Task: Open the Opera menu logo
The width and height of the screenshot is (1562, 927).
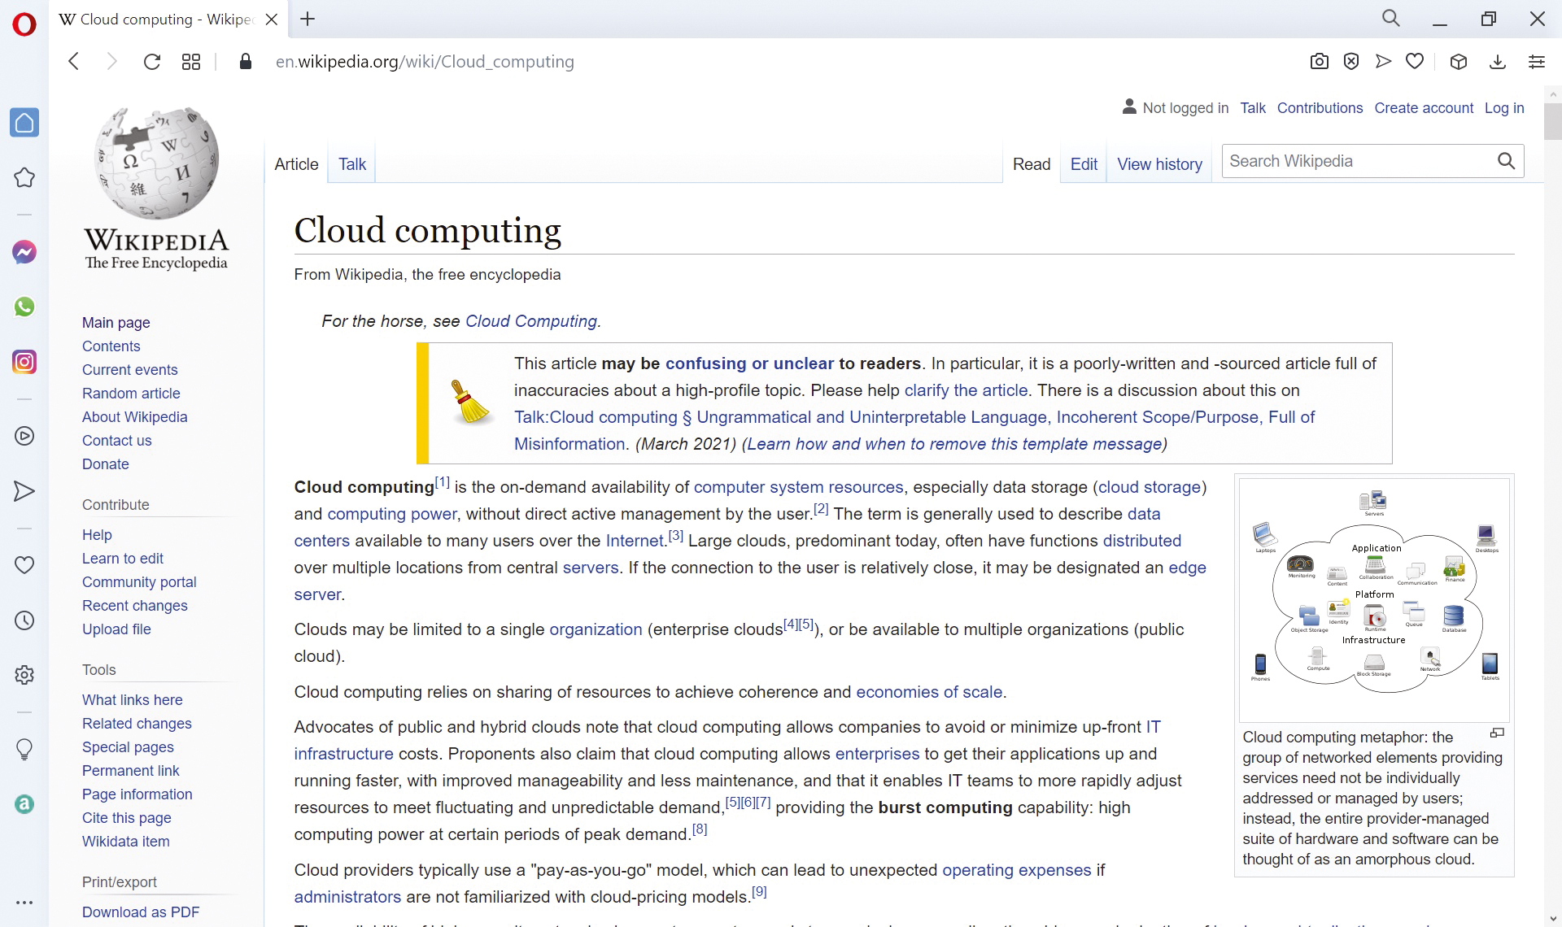Action: click(x=24, y=24)
